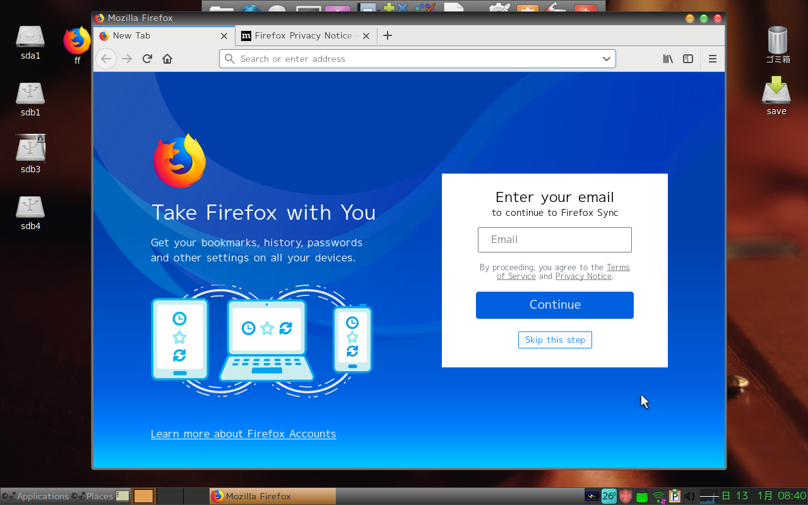This screenshot has width=808, height=505.
Task: Click the green disk storage tray icon
Action: tap(642, 497)
